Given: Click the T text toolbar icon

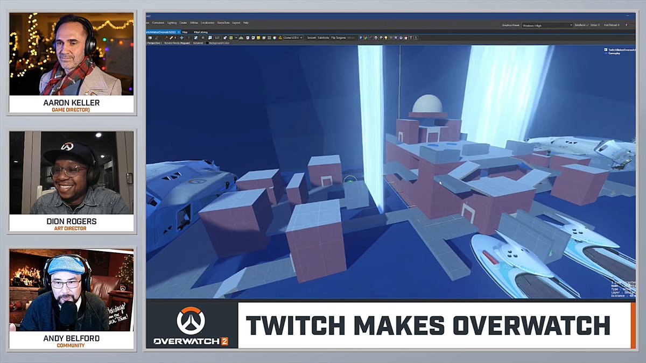Looking at the screenshot, I should point(411,38).
